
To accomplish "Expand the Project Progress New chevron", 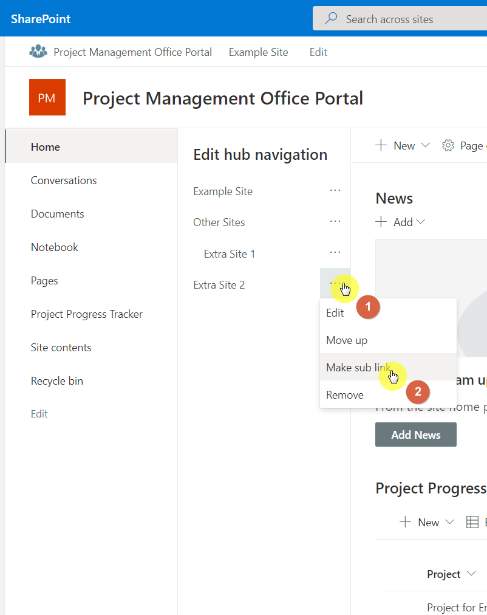I will click(450, 522).
